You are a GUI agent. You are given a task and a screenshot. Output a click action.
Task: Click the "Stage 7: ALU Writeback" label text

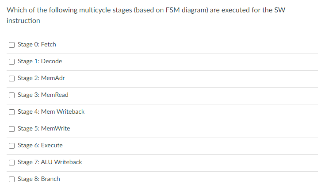50,162
